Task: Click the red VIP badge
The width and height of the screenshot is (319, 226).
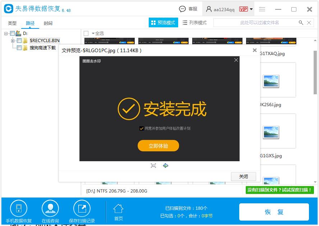Action: click(x=243, y=9)
